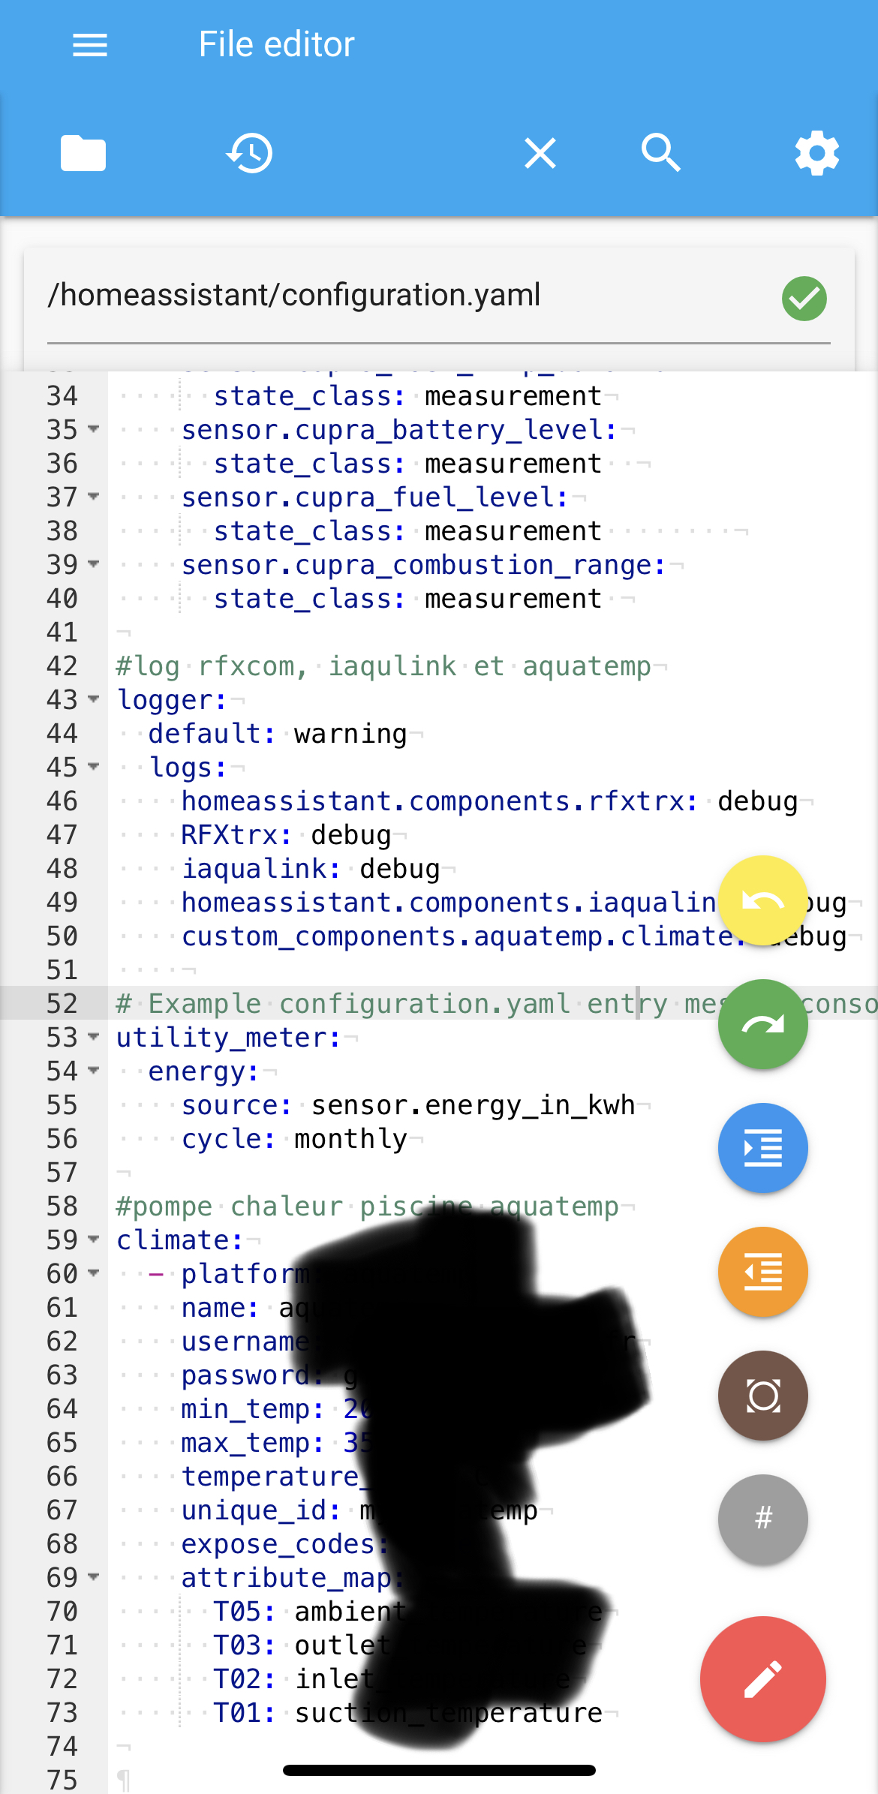Tap the blue indent button
878x1794 pixels.
tap(762, 1148)
